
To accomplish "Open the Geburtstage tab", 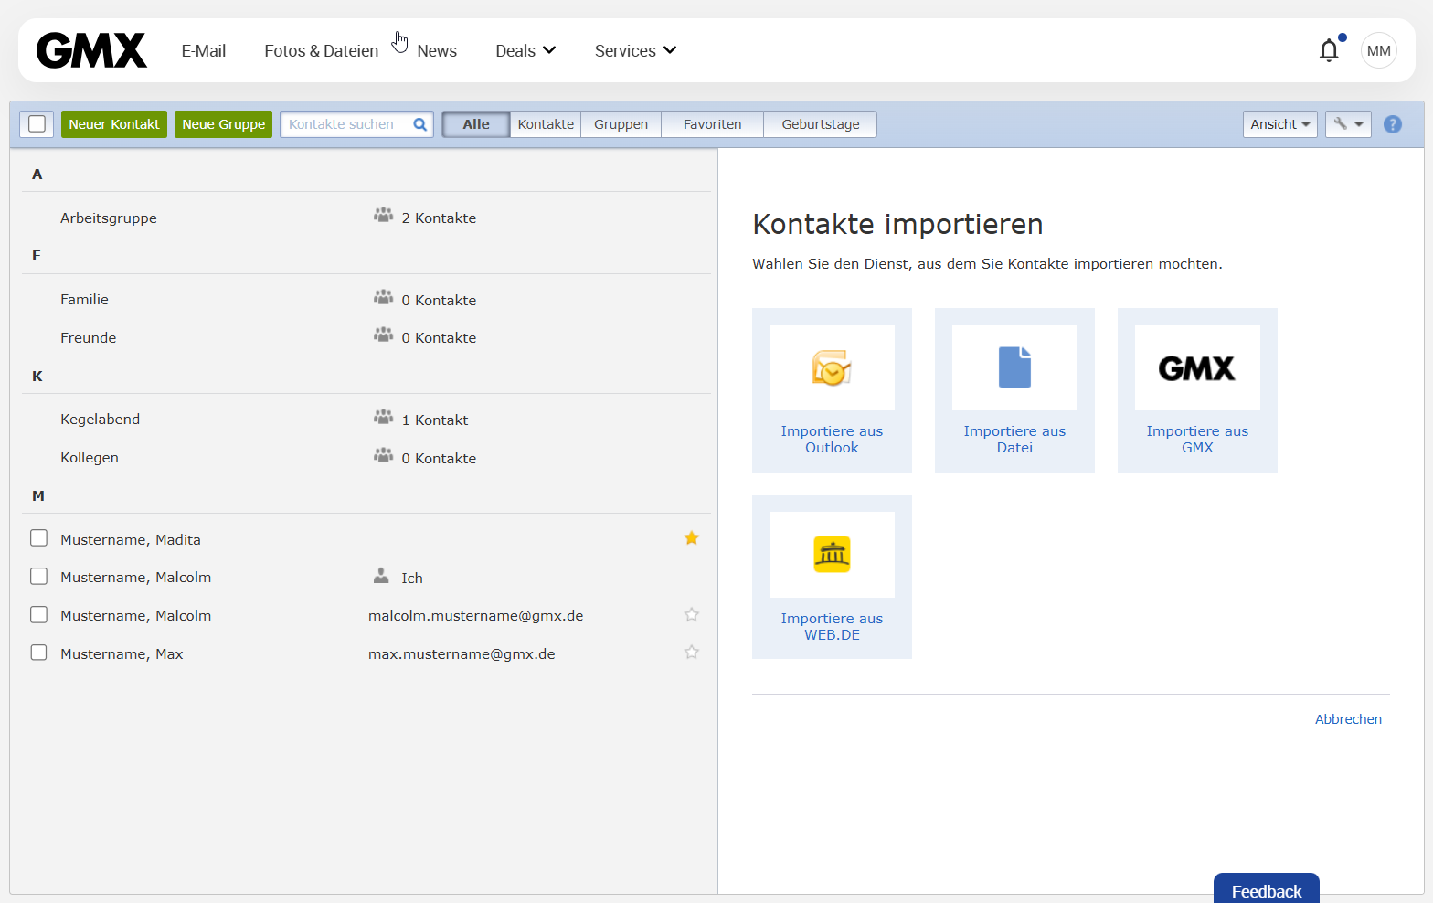I will pos(820,124).
